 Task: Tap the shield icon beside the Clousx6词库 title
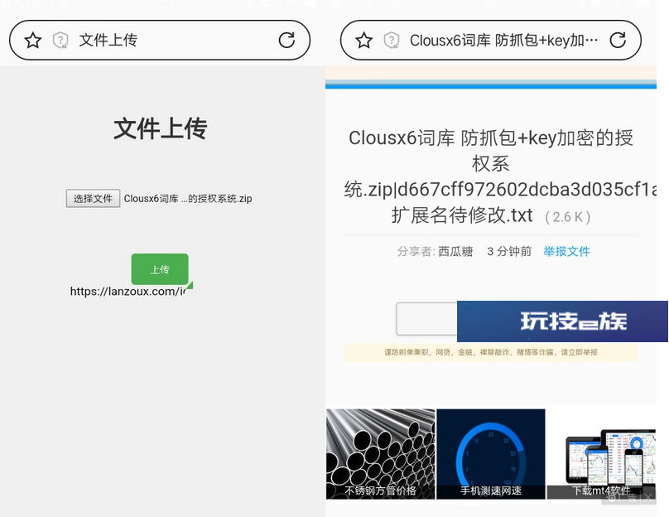392,41
